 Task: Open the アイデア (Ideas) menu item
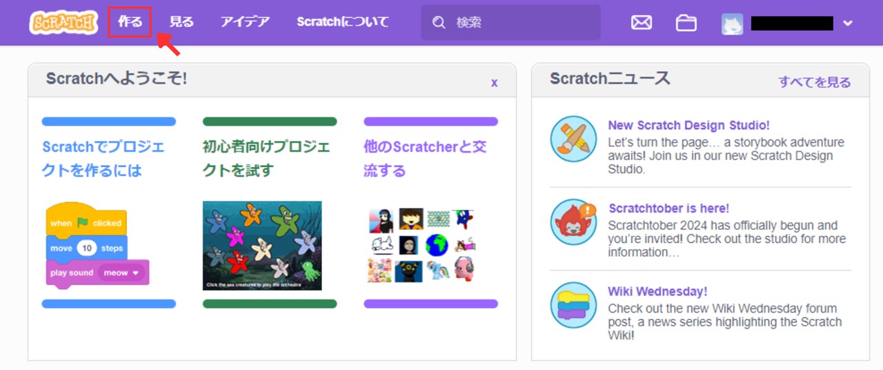[x=245, y=22]
